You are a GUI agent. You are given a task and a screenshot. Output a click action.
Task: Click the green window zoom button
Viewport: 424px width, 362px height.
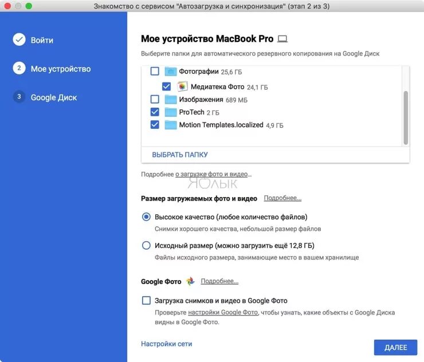29,6
